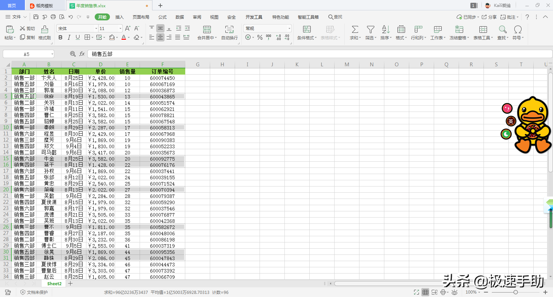Open the number format dropdown (常规)
Viewport: 553px width, 297px height.
289,28
